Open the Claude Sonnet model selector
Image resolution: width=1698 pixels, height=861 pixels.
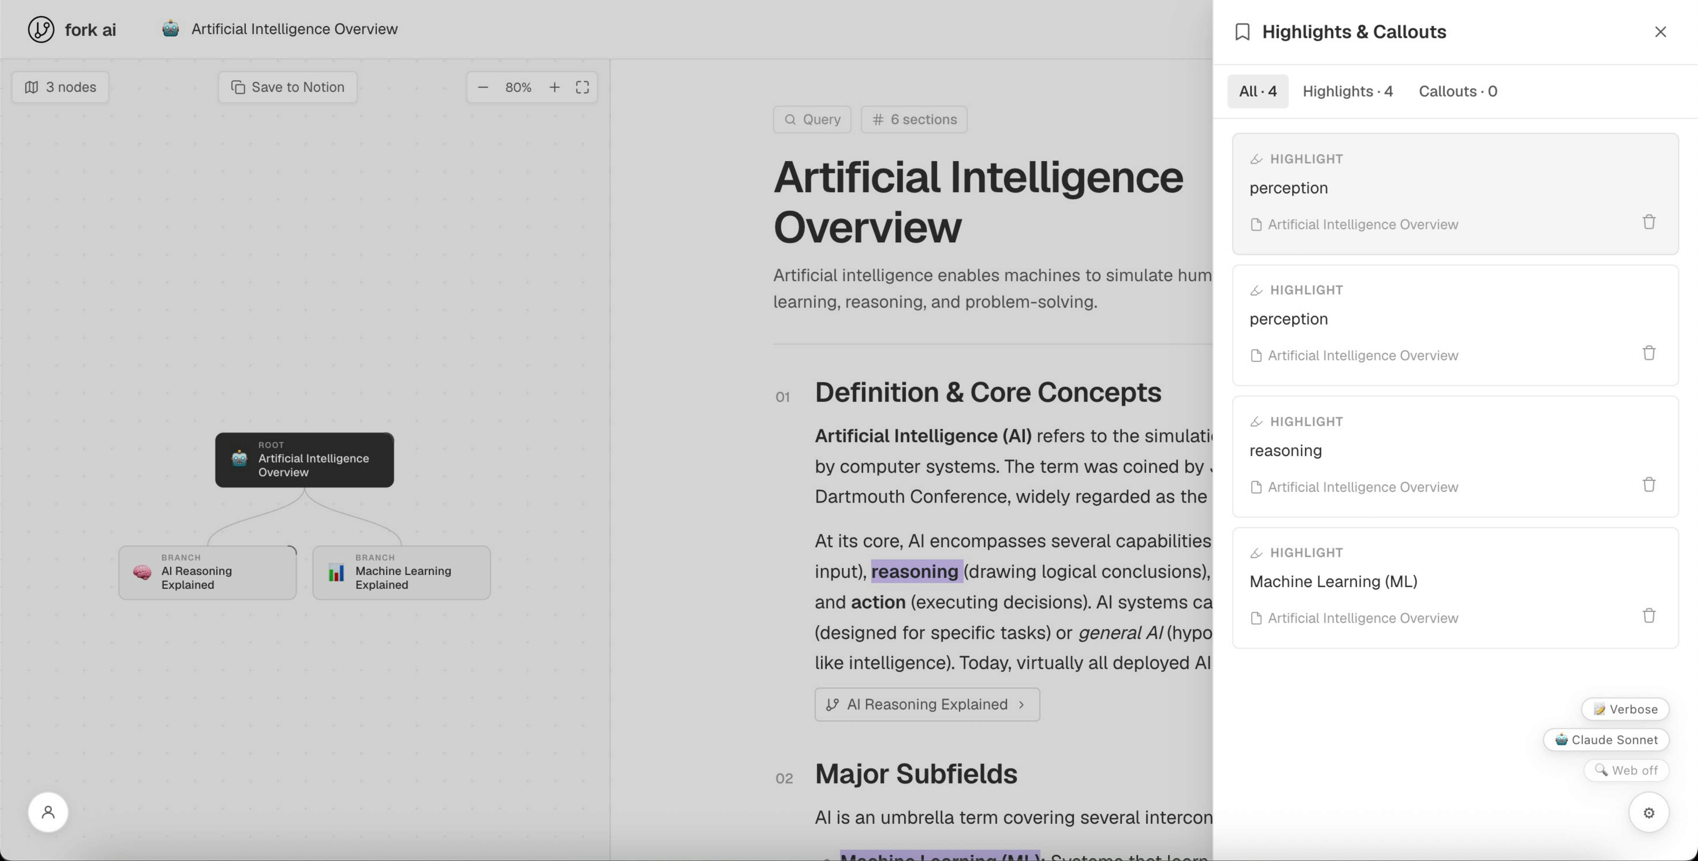tap(1606, 740)
